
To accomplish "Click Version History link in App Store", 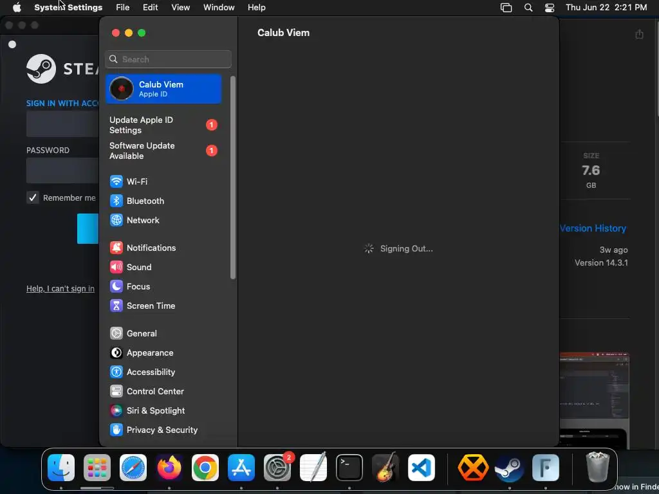I will coord(593,228).
